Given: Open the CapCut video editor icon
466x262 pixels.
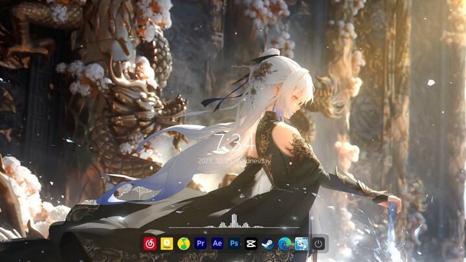Looking at the screenshot, I should [251, 244].
